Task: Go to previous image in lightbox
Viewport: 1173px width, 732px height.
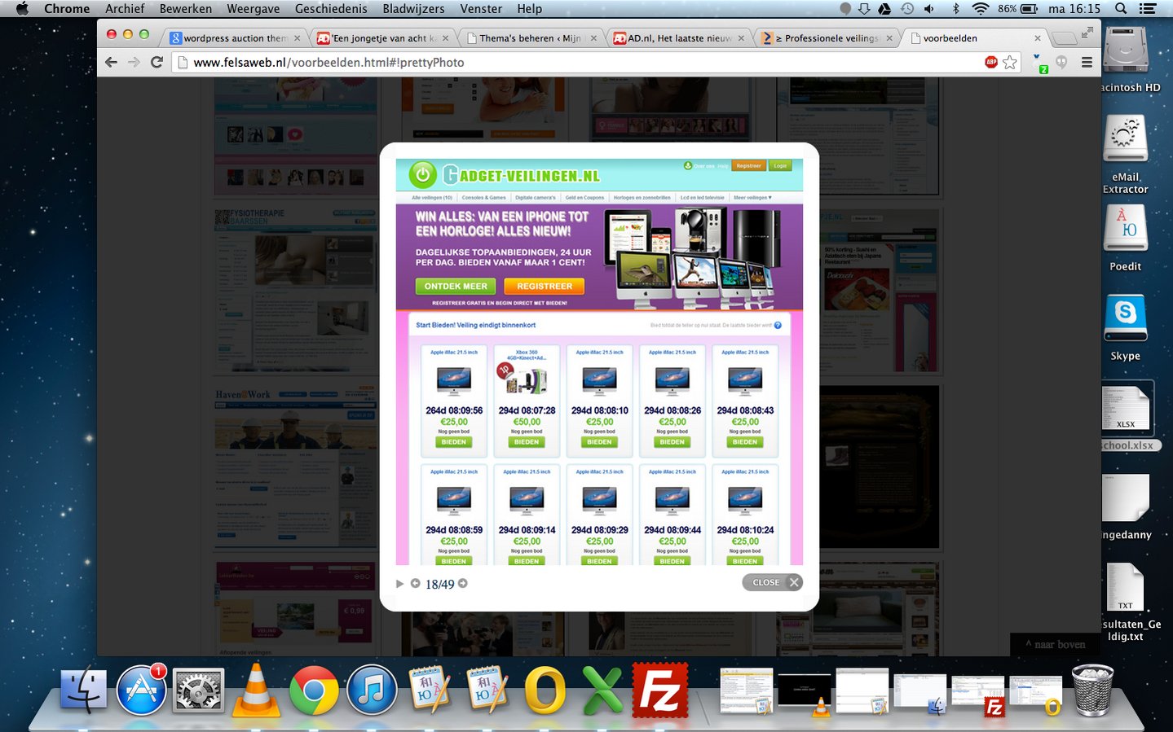Action: (416, 584)
